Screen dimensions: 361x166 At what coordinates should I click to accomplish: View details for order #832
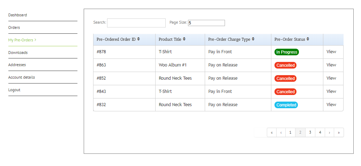coord(331,105)
